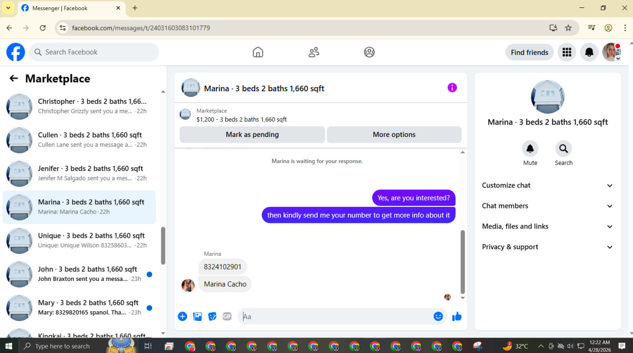
Task: Open the Jenifer conversation
Action: click(x=79, y=174)
